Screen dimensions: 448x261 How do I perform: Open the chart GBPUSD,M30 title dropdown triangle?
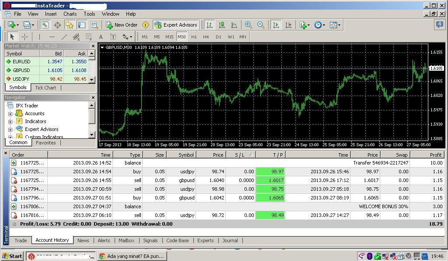tap(102, 48)
